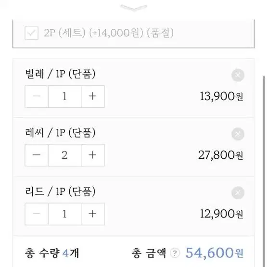Click the total price 54,600원
This screenshot has width=267, height=267.
215,253
